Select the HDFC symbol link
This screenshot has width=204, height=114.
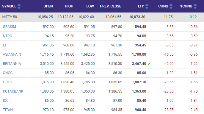(x=7, y=82)
